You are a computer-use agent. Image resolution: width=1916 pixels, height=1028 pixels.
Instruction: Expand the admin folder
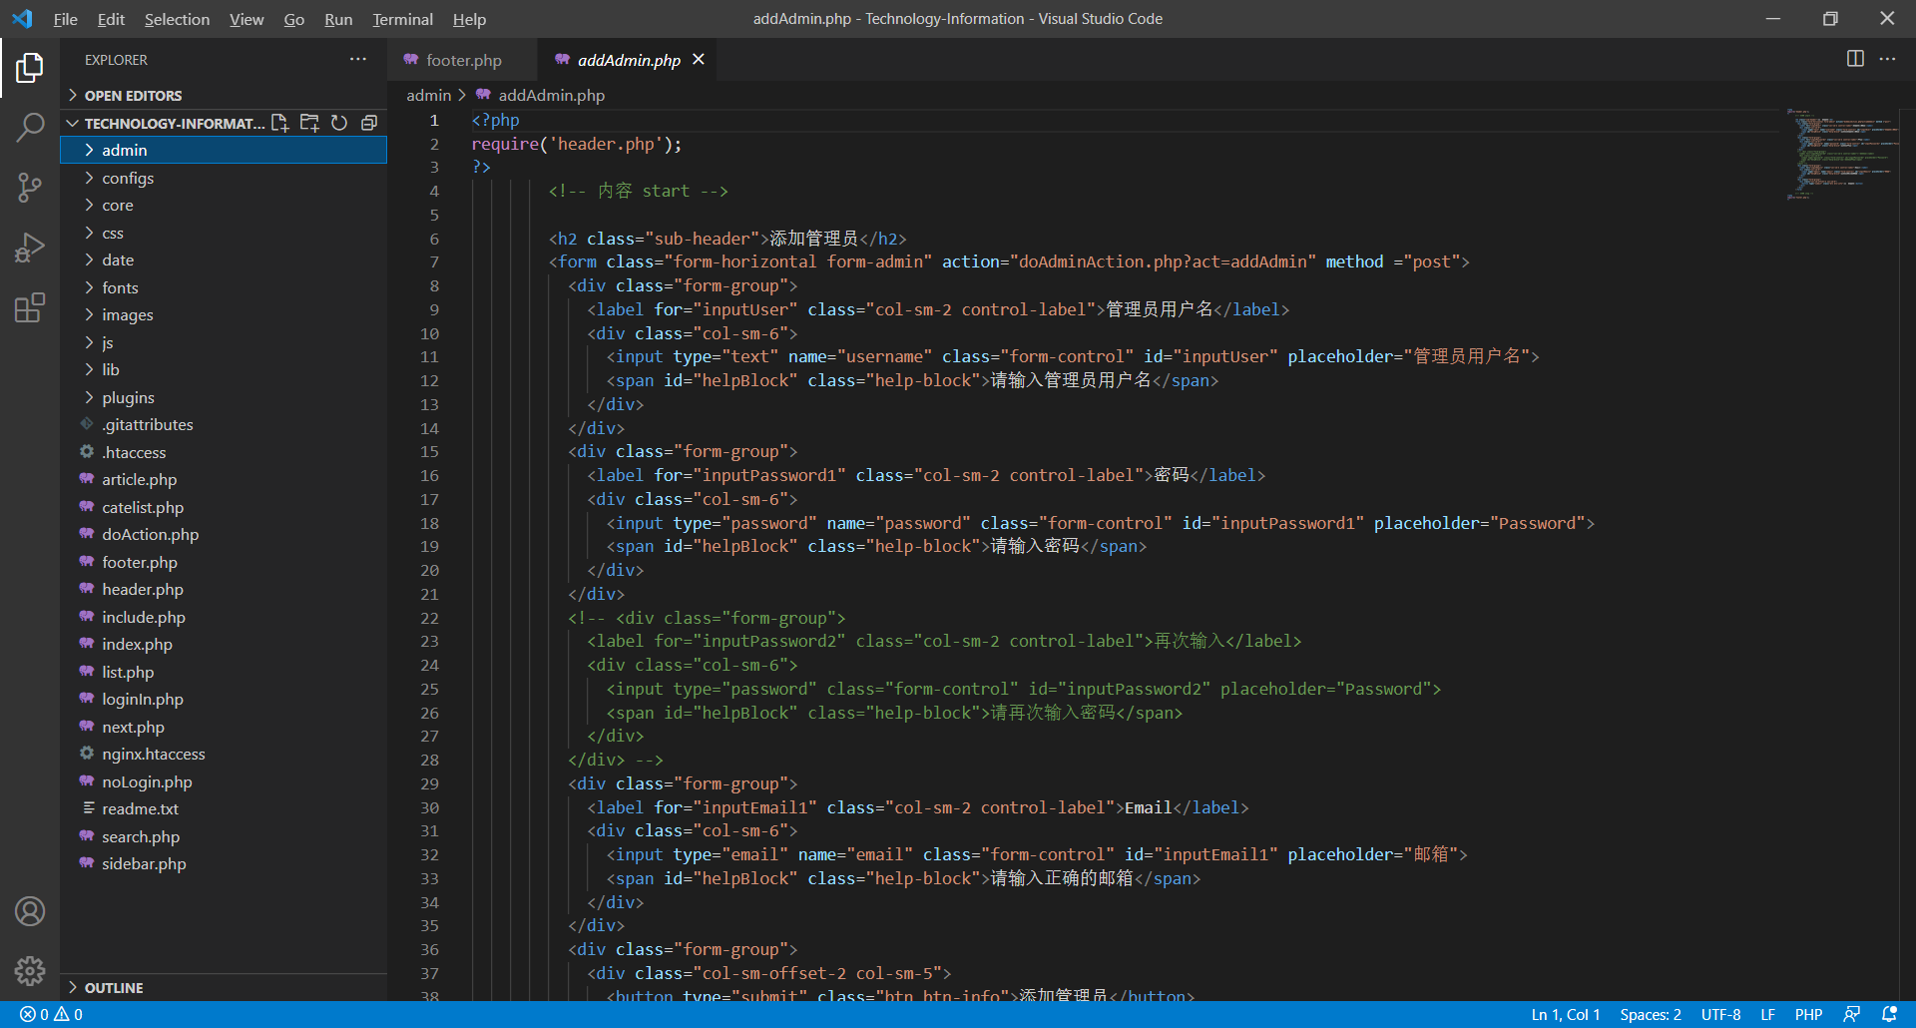tap(224, 150)
